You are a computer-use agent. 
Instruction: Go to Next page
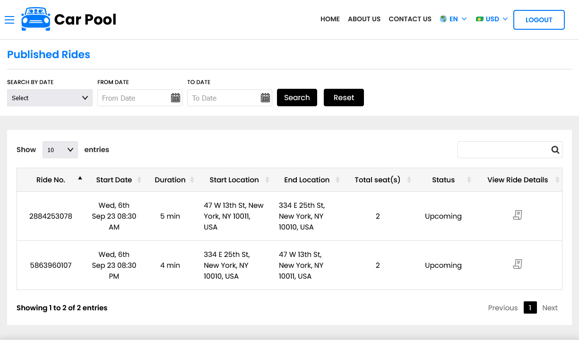click(x=550, y=308)
